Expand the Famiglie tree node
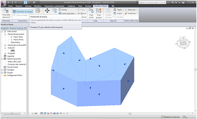Image resolution: width=197 pixels, height=119 pixels. pyautogui.click(x=2, y=70)
